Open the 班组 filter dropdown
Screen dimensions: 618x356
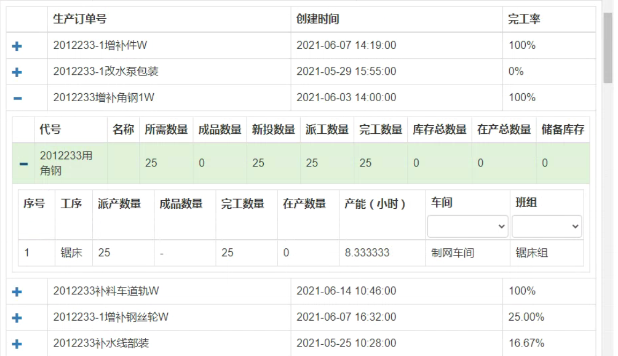click(547, 226)
